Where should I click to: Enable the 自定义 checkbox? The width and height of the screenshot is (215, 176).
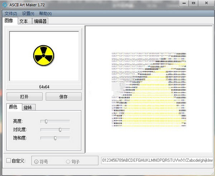[x=9, y=161]
